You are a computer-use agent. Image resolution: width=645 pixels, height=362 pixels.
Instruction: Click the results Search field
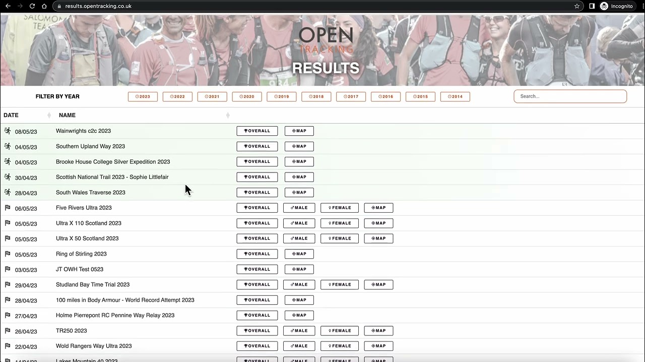click(570, 96)
